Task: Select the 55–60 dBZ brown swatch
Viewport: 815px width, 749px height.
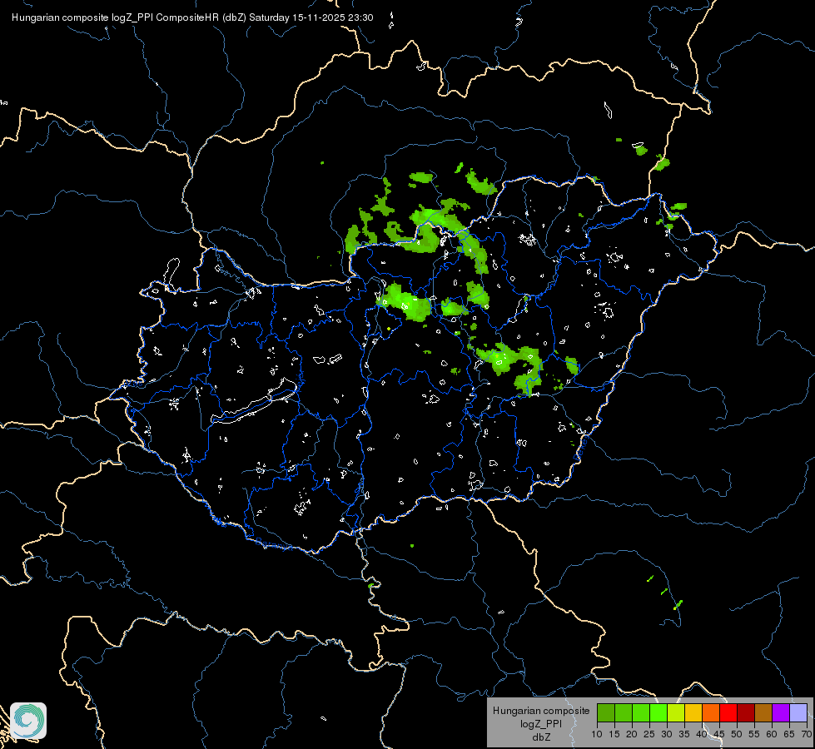Action: click(x=763, y=712)
